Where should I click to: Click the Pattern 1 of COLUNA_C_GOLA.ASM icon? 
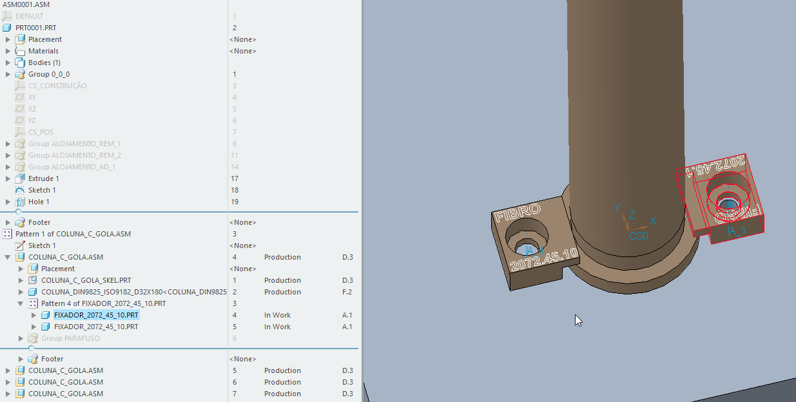point(7,234)
